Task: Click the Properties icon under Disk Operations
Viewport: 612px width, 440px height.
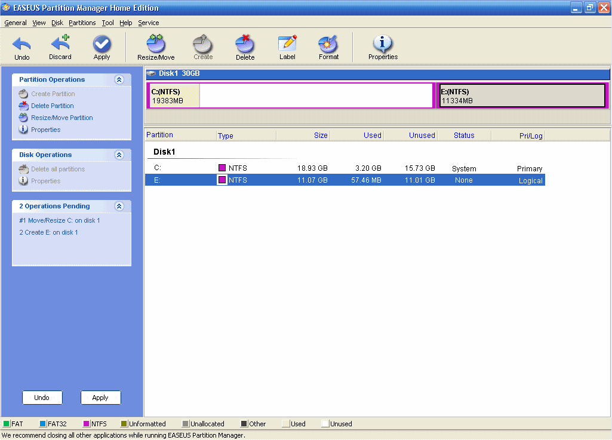Action: pyautogui.click(x=23, y=181)
